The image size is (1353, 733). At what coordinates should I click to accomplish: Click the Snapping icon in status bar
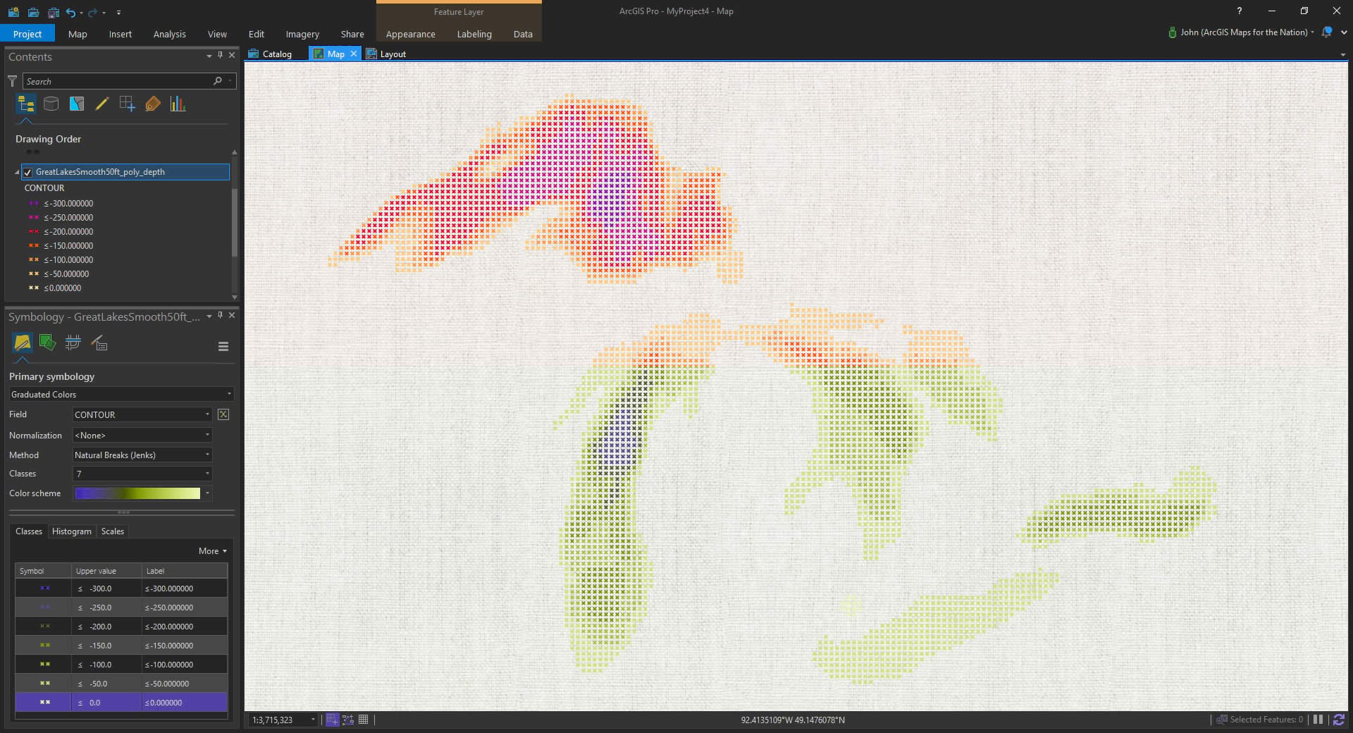click(332, 720)
